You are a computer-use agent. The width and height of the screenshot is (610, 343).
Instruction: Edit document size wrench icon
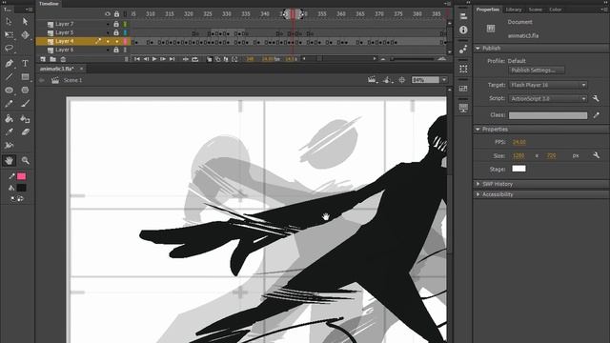[x=596, y=155]
